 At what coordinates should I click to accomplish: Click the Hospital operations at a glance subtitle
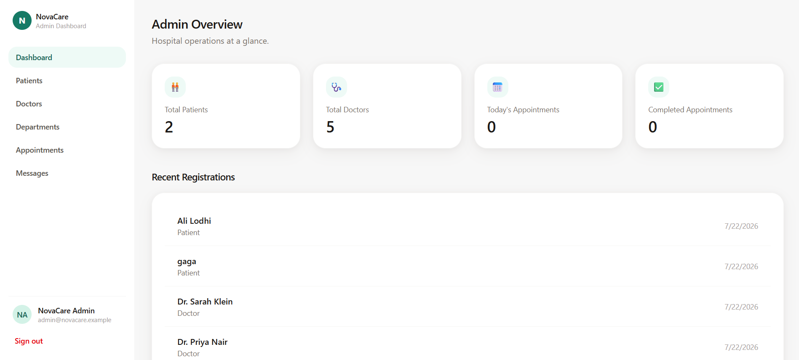(210, 41)
